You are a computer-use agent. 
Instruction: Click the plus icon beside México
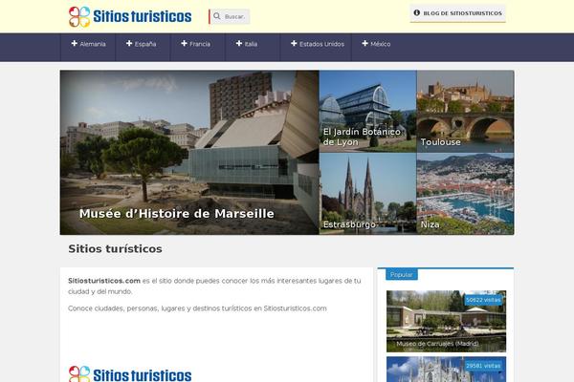[365, 44]
